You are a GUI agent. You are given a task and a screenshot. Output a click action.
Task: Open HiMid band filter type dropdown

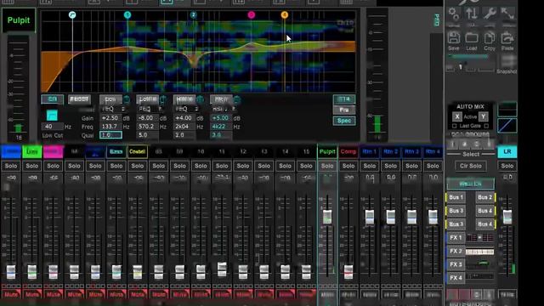(187, 109)
